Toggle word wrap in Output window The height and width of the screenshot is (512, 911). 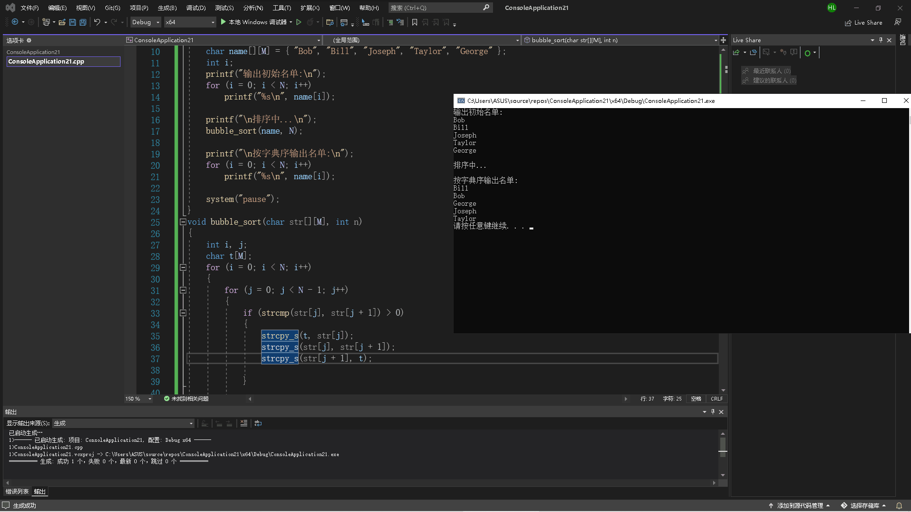tap(258, 423)
